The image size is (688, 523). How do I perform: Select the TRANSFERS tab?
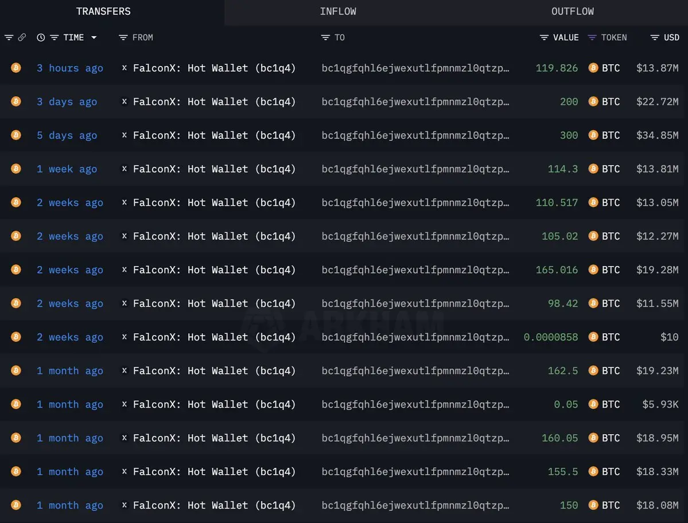coord(103,11)
